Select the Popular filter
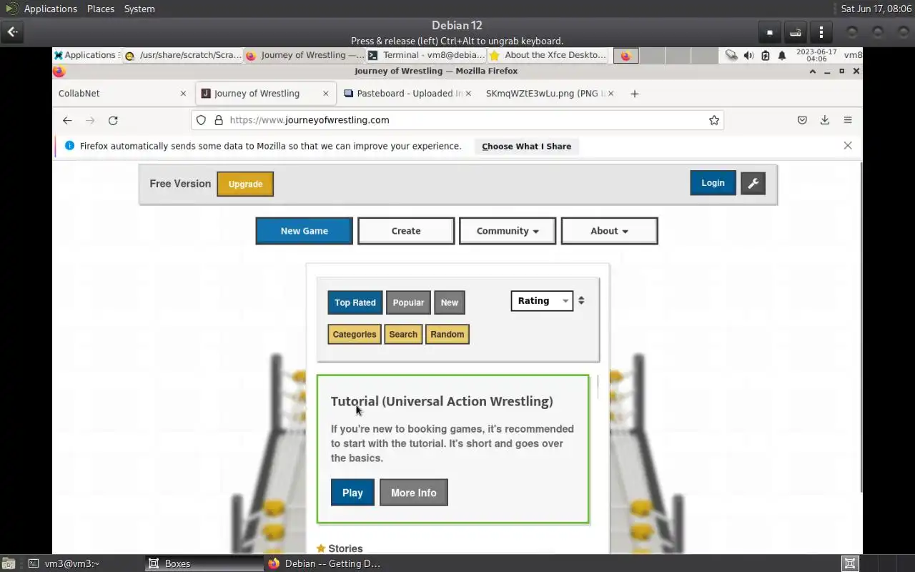Screen dimensions: 915x572 point(408,302)
